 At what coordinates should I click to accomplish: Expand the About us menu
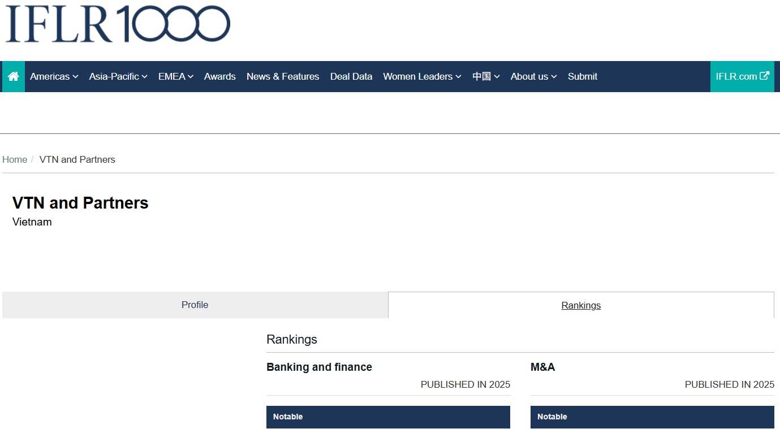tap(533, 76)
